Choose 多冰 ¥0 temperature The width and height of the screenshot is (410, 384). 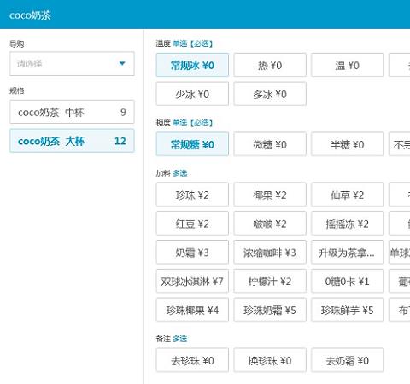(x=270, y=94)
